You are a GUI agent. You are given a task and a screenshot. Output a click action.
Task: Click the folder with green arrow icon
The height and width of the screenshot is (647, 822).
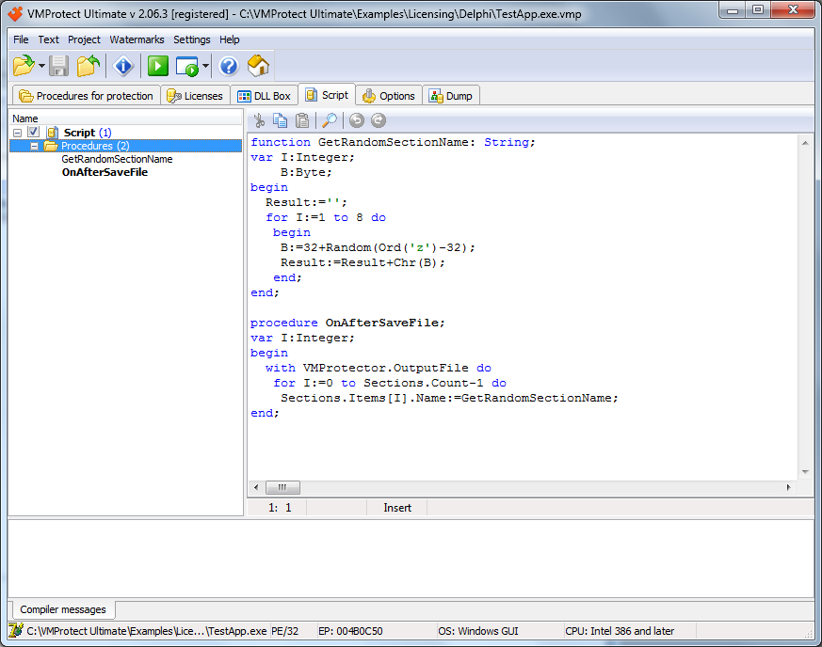[89, 66]
